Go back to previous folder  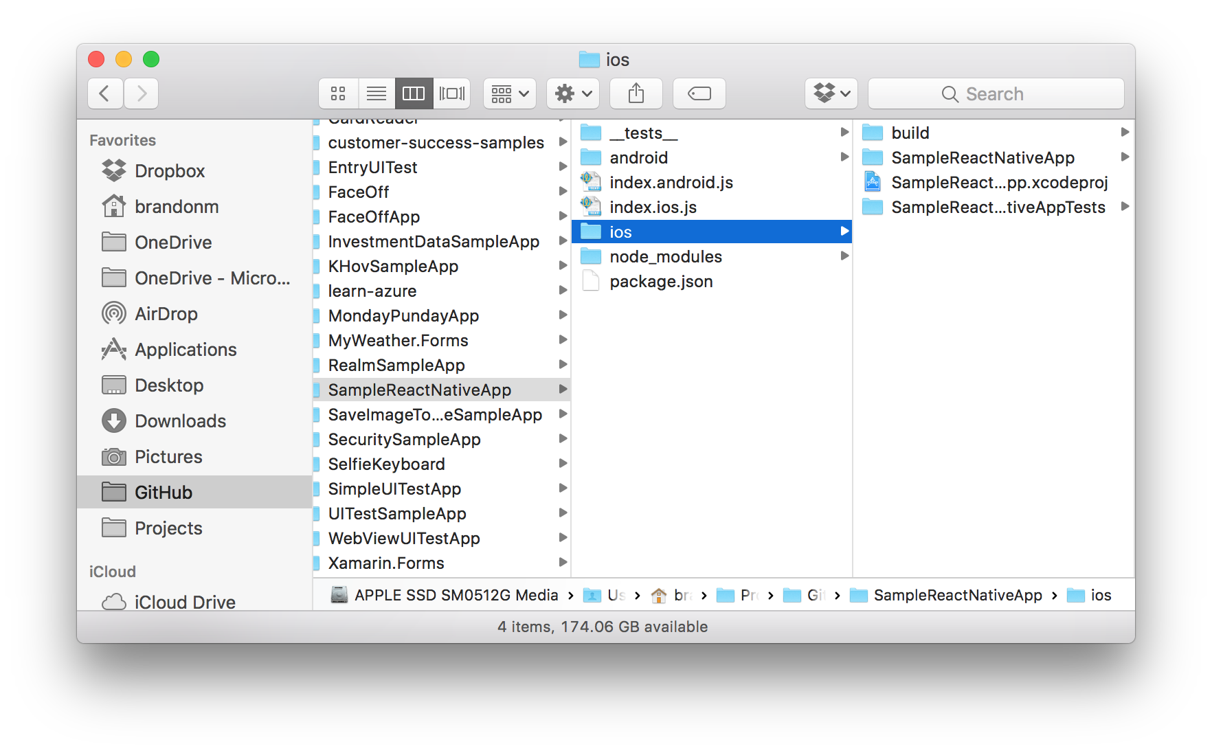105,93
